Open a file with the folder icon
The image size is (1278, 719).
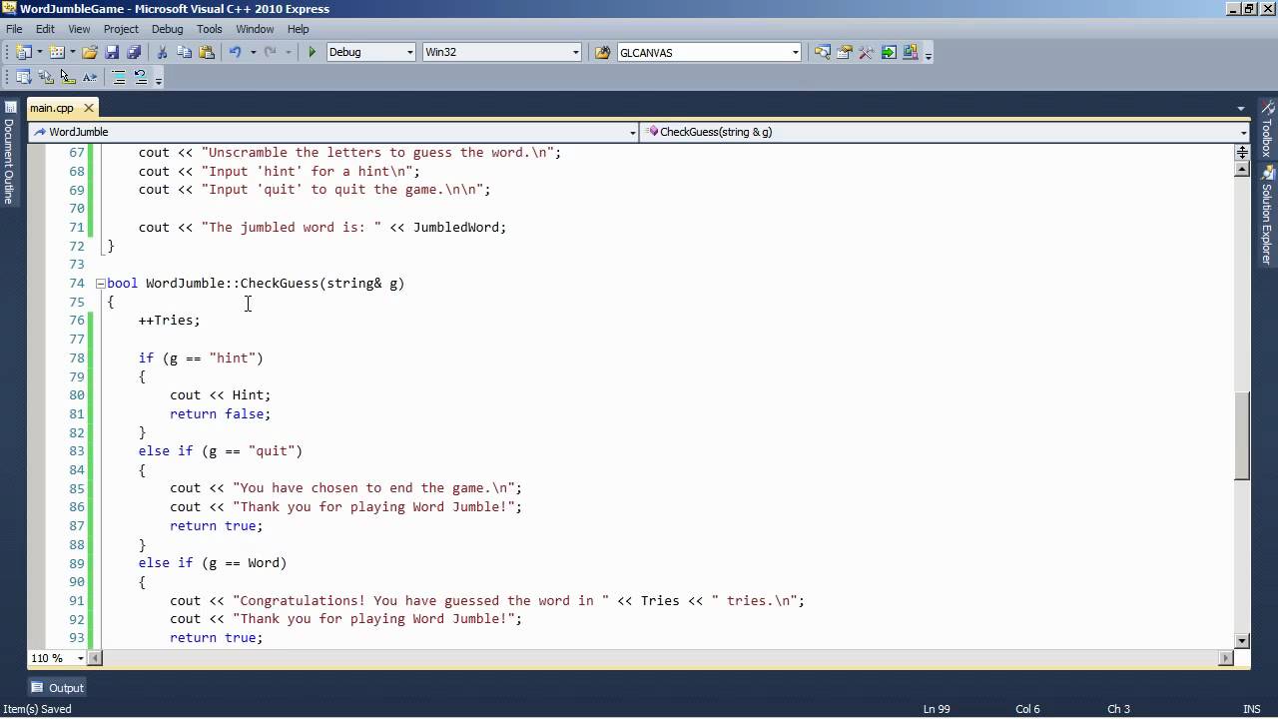pos(90,52)
